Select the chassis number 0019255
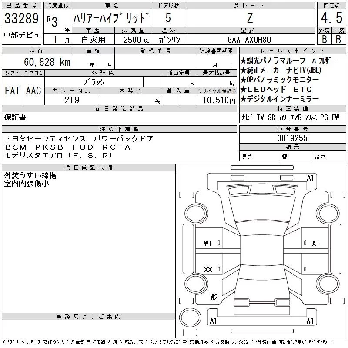348x348 pixels. tap(292, 138)
